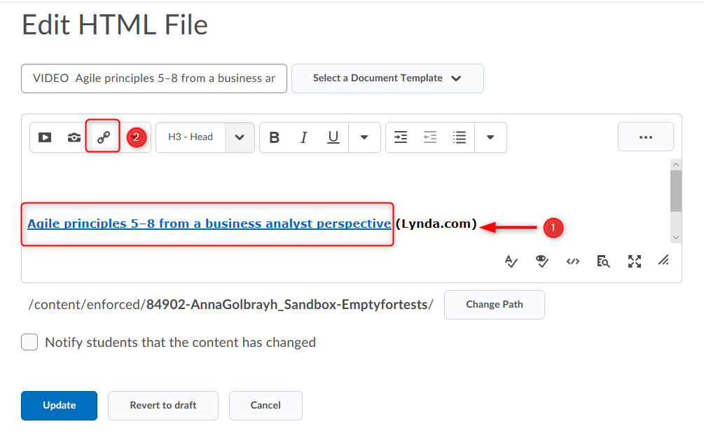Open the HTML source code editor
Screen dimensions: 704x438
[573, 261]
